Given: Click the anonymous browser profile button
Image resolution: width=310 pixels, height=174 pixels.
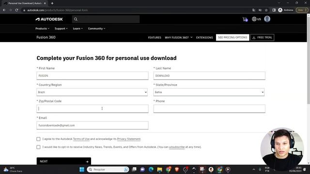Looking at the screenshot, I should coord(286,10).
